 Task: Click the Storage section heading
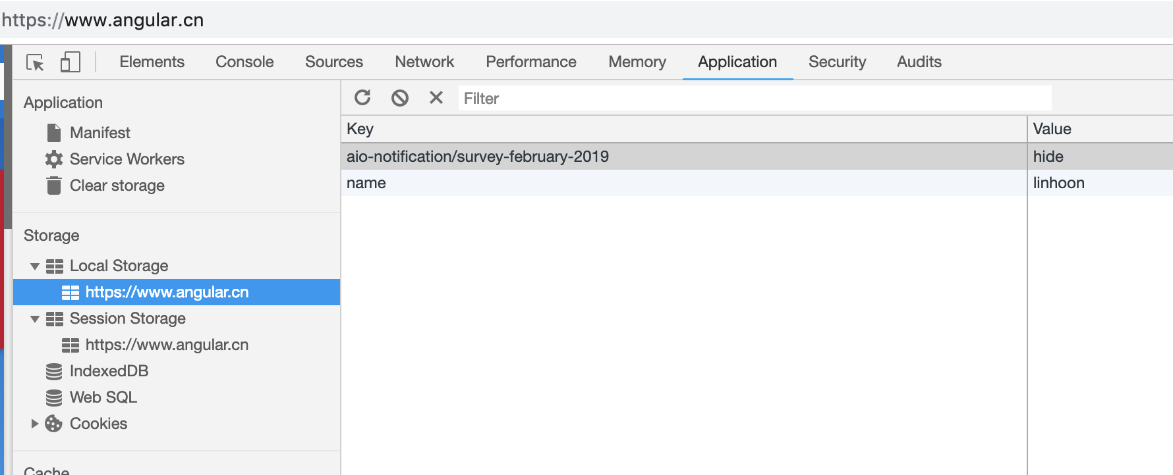tap(51, 236)
